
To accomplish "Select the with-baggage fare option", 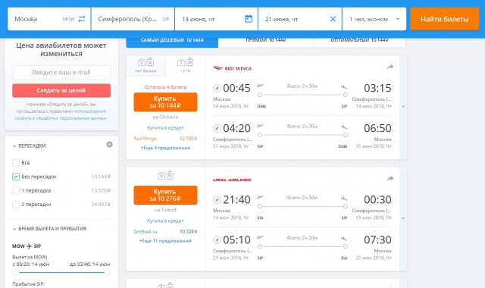I will 185,66.
